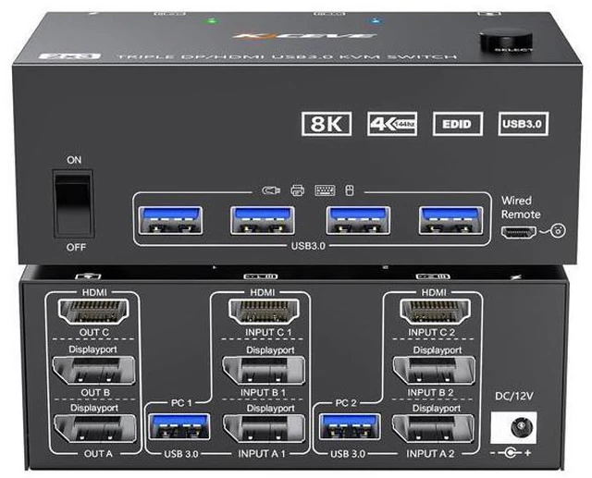Click 'TRIPLE DP/HDMI USB3.0 KVM SWITCH' title text
592x478 pixels.
287,57
